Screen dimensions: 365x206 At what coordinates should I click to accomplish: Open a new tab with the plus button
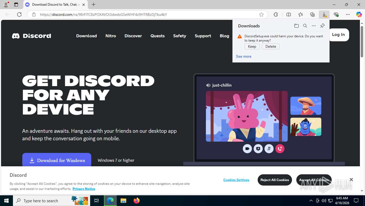click(93, 5)
